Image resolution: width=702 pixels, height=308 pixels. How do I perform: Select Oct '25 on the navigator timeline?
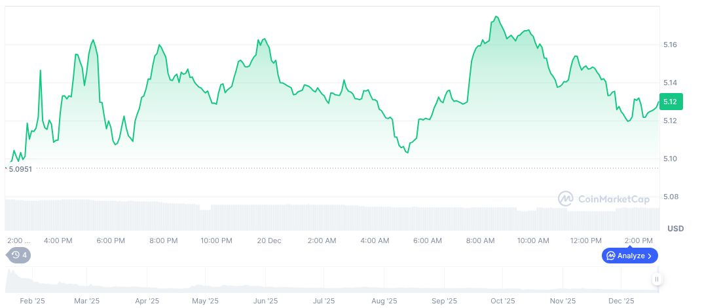click(x=502, y=301)
